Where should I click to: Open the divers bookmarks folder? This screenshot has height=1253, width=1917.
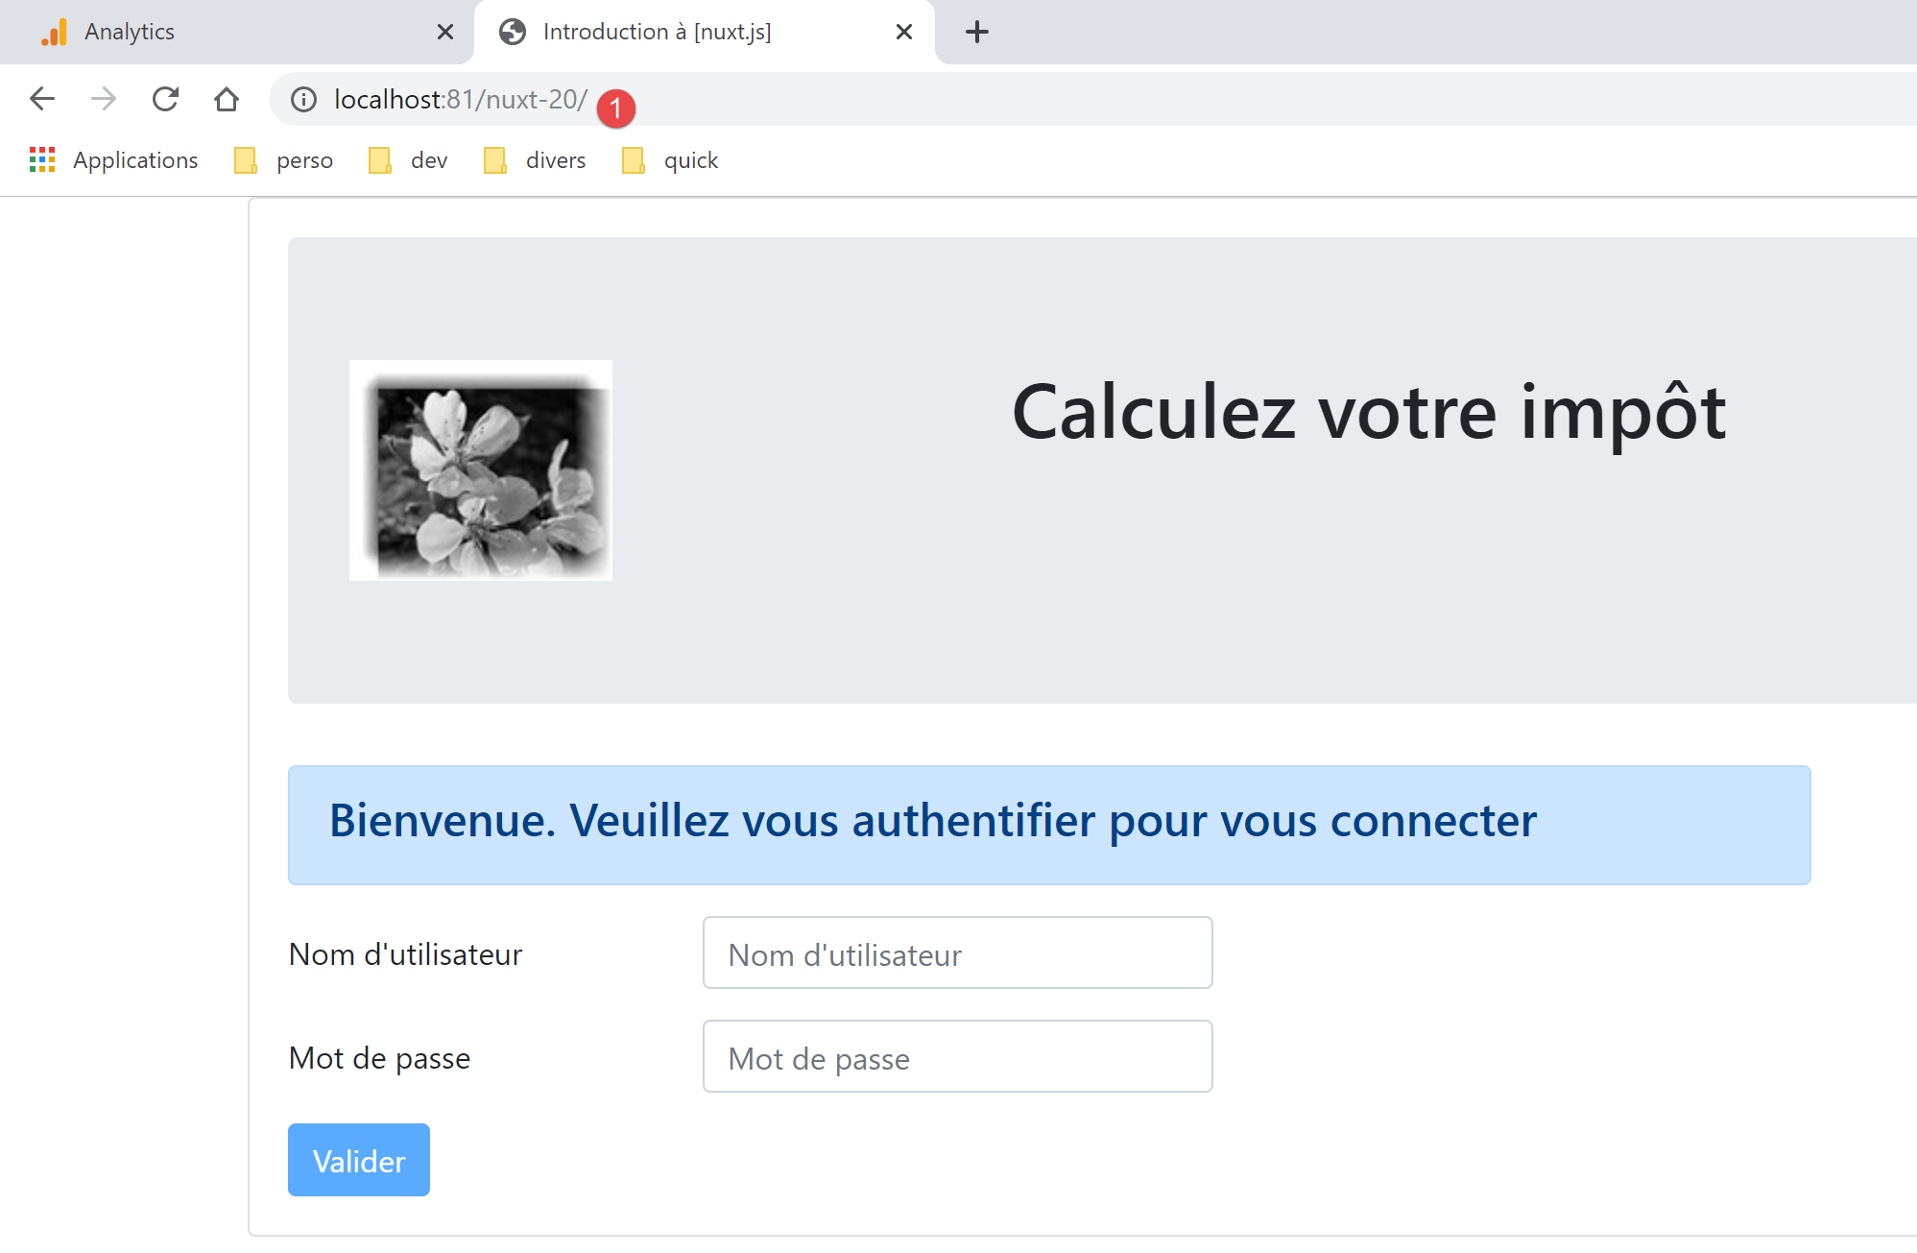point(536,160)
